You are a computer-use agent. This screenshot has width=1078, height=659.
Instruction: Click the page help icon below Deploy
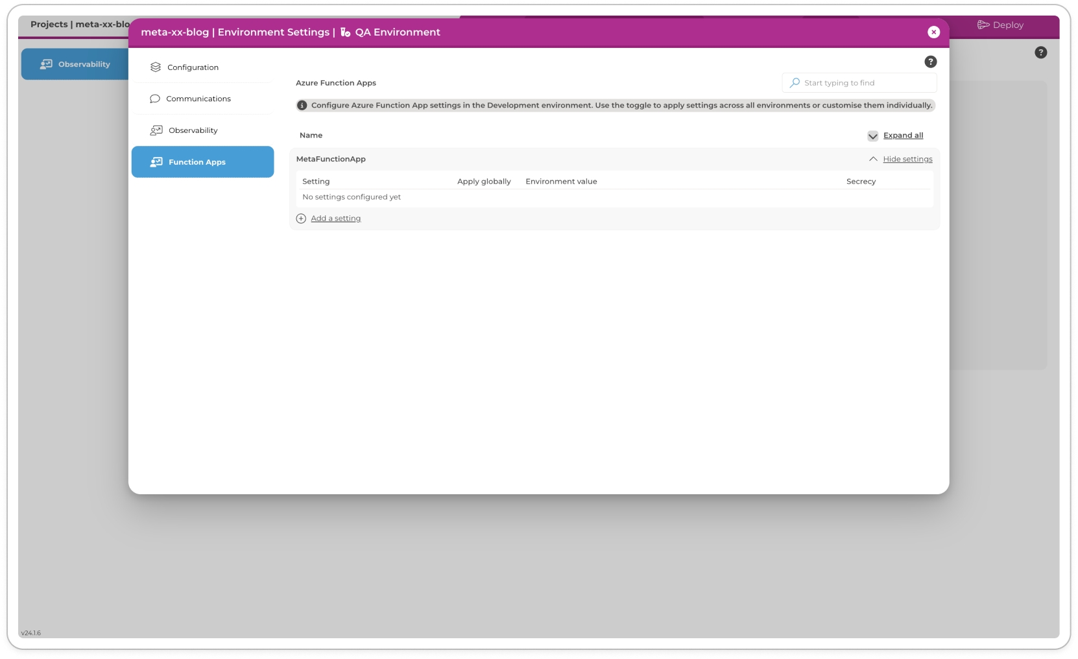pos(1040,53)
